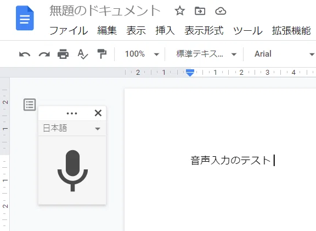
Task: Star the 無題のドキュメント document
Action: point(179,10)
